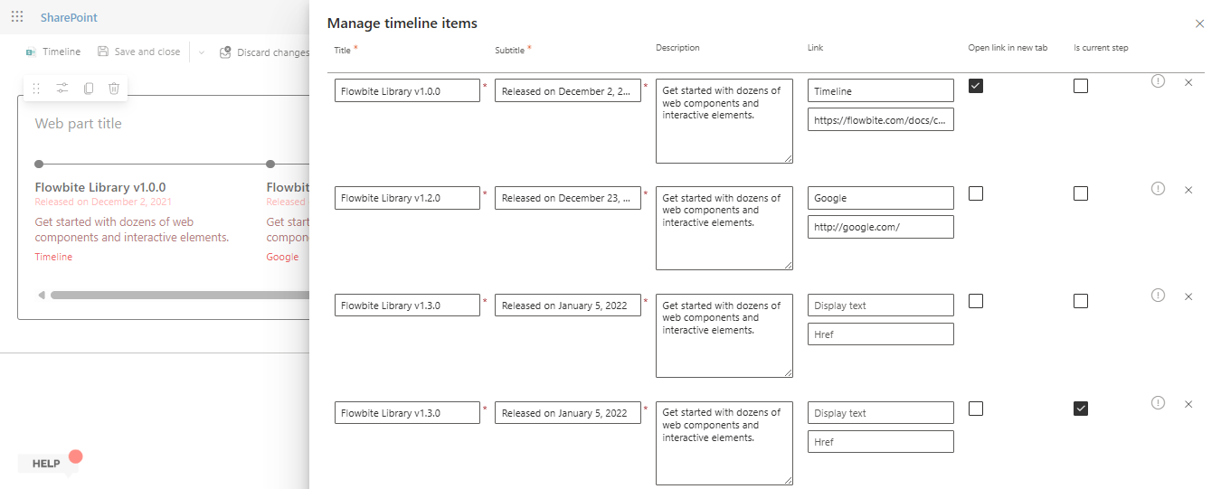Click the link field showing http://google.com/
The width and height of the screenshot is (1221, 489).
880,227
